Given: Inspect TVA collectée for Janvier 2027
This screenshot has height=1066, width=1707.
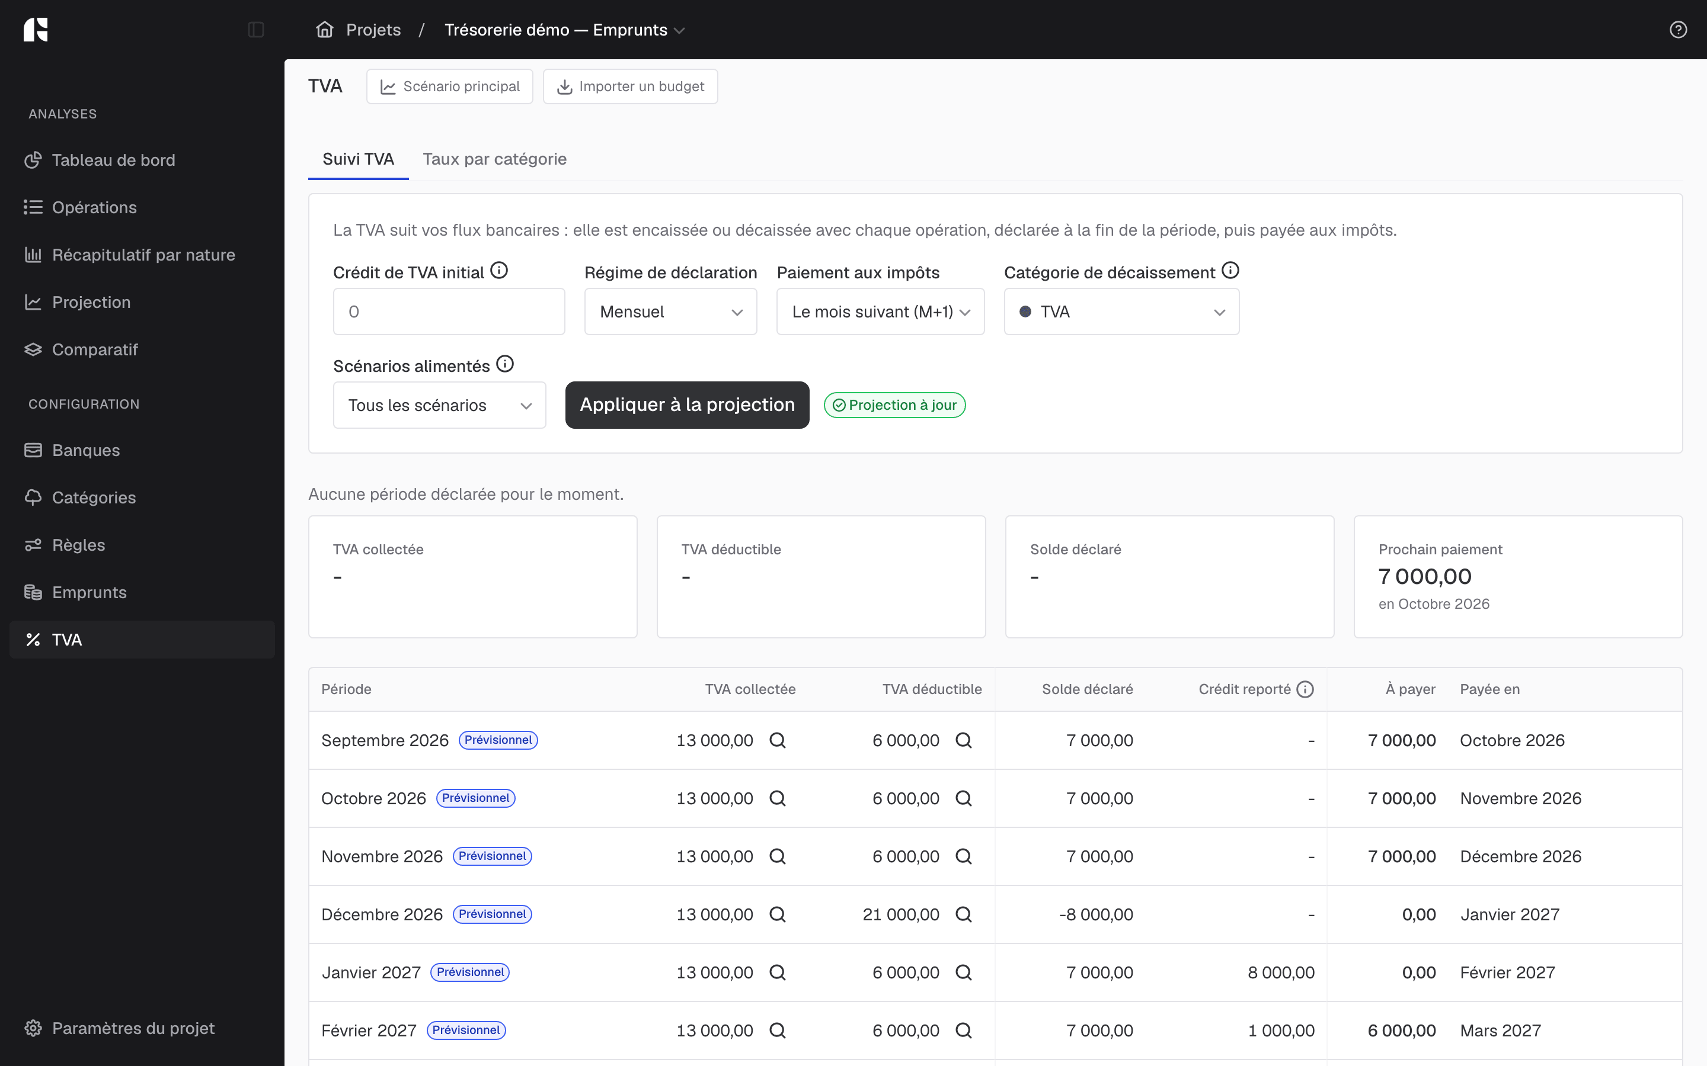Looking at the screenshot, I should 777,972.
